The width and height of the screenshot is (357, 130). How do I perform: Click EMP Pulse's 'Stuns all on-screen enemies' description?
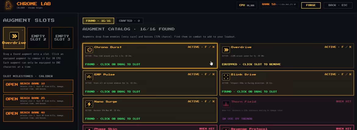111,83
